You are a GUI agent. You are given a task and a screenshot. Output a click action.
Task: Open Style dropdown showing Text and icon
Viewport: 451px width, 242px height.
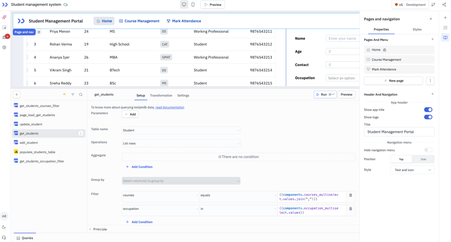coord(412,170)
